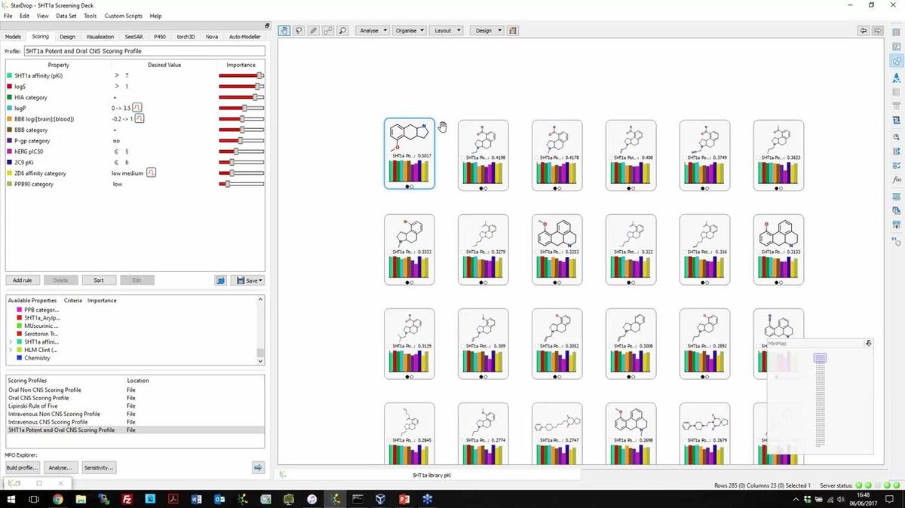This screenshot has width=905, height=508.
Task: Switch to the Visualisation tab
Action: coord(99,36)
